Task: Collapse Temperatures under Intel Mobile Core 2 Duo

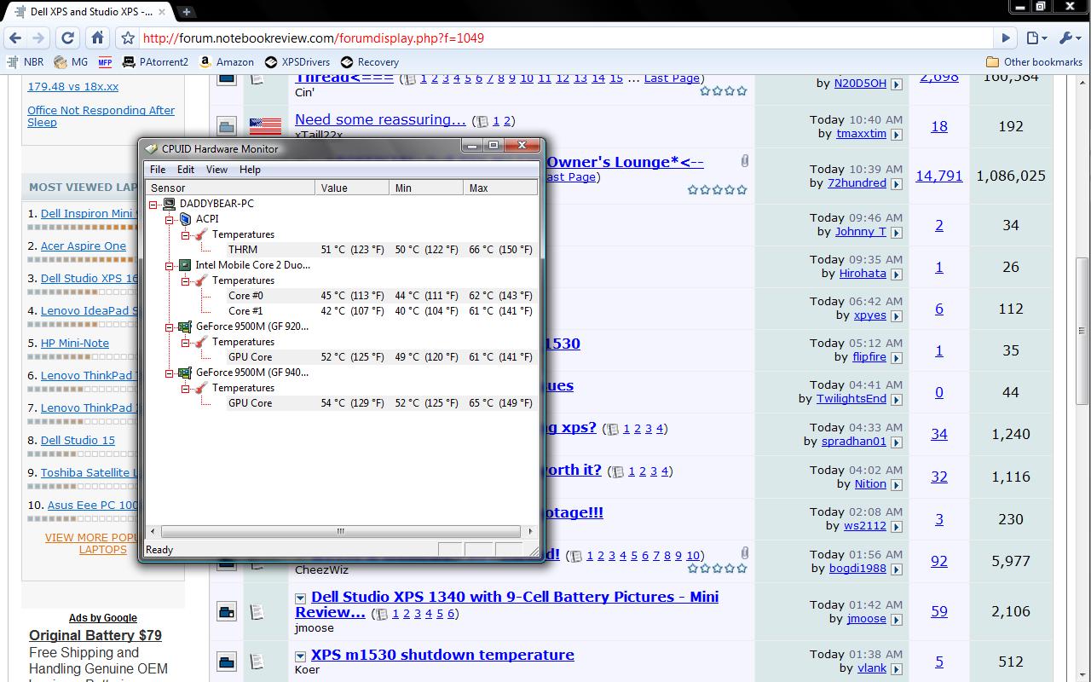Action: pos(185,280)
